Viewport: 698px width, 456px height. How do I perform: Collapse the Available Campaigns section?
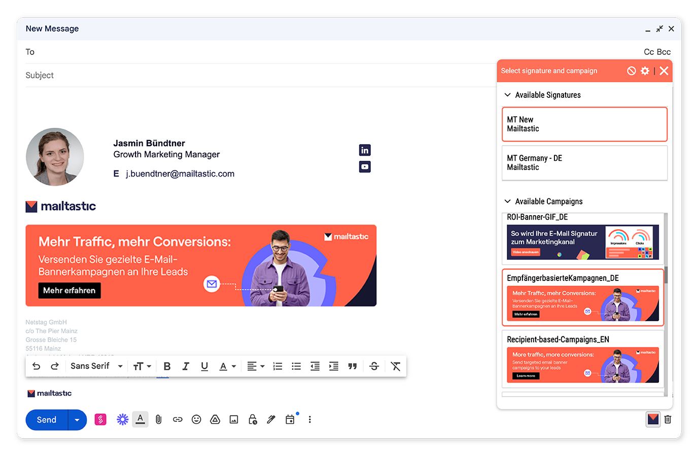[507, 201]
